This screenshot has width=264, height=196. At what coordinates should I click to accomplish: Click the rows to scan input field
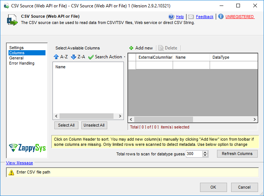194,154
